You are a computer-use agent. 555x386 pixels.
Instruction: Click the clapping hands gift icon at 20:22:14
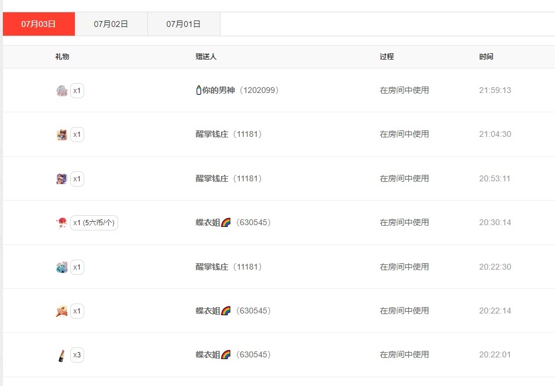click(x=62, y=311)
